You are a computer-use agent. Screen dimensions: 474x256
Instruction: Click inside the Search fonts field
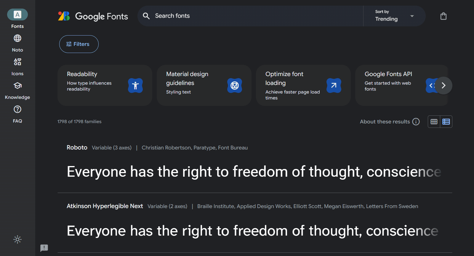coord(237,16)
